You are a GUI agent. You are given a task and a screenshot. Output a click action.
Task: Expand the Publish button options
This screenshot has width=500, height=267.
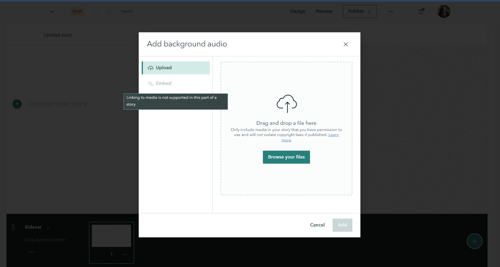tap(360, 12)
